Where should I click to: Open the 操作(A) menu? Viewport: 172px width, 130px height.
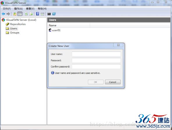(18, 9)
